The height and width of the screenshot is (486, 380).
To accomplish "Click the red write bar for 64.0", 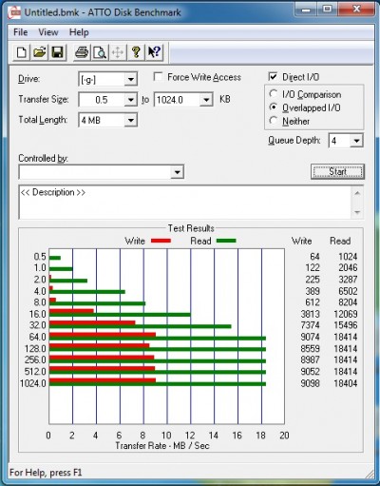I will click(103, 335).
